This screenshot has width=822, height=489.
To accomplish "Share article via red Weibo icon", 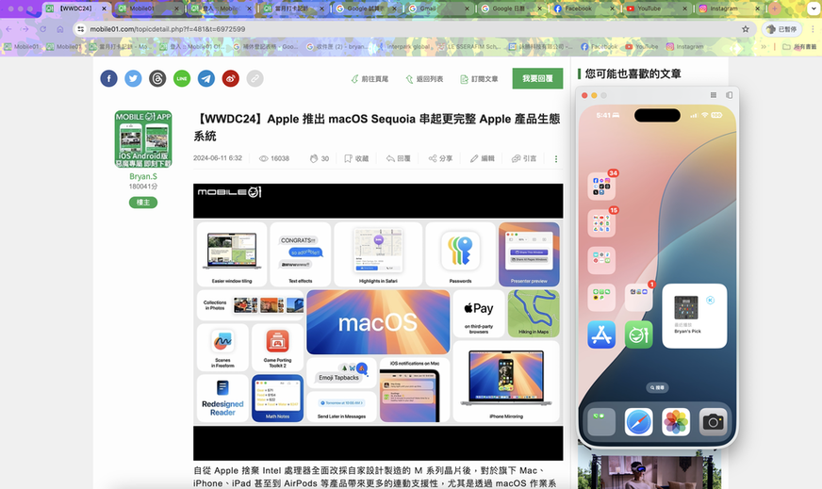I will [231, 78].
